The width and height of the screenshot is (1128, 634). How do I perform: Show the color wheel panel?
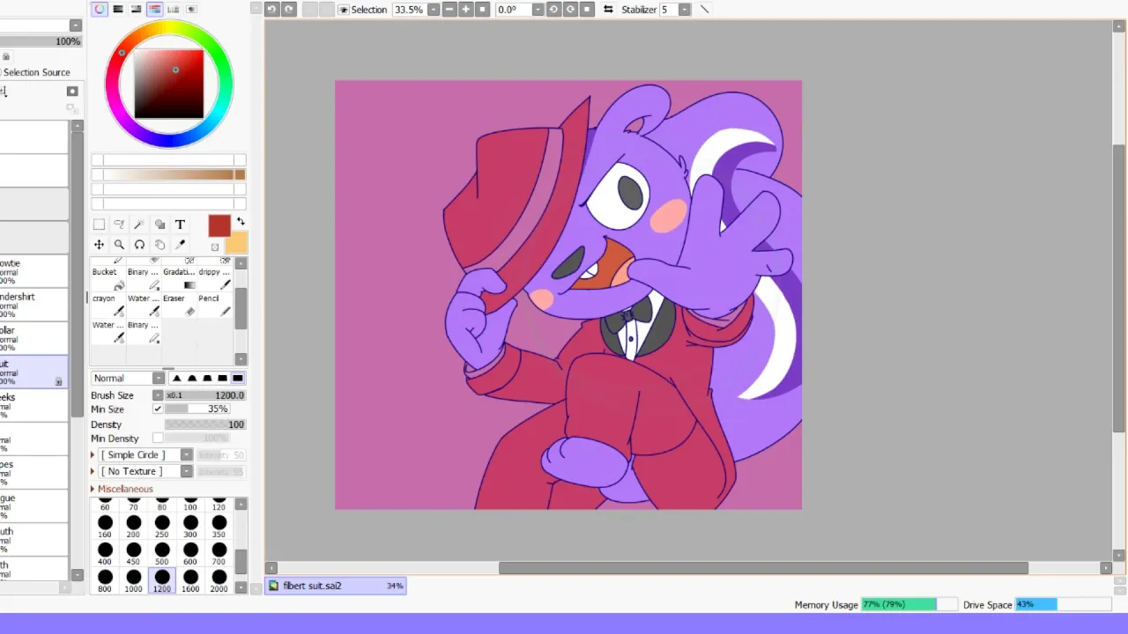100,9
